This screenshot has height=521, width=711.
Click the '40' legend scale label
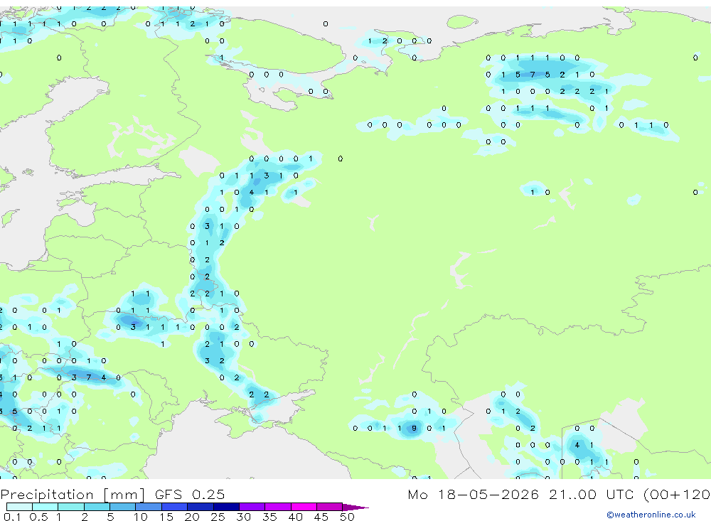point(295,517)
